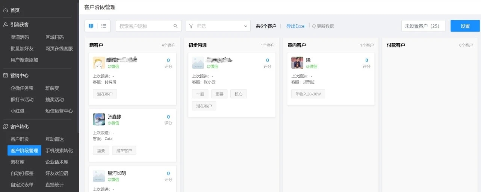The image size is (481, 192).
Task: Click 核心 tag in 初步沟通 card
Action: pos(239,94)
